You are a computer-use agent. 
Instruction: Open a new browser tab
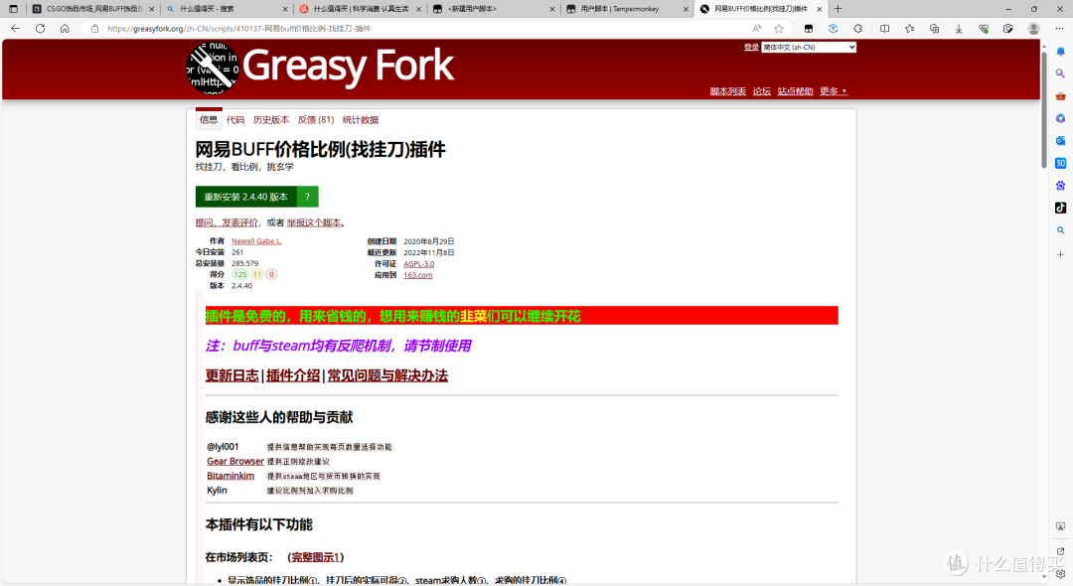pyautogui.click(x=838, y=9)
